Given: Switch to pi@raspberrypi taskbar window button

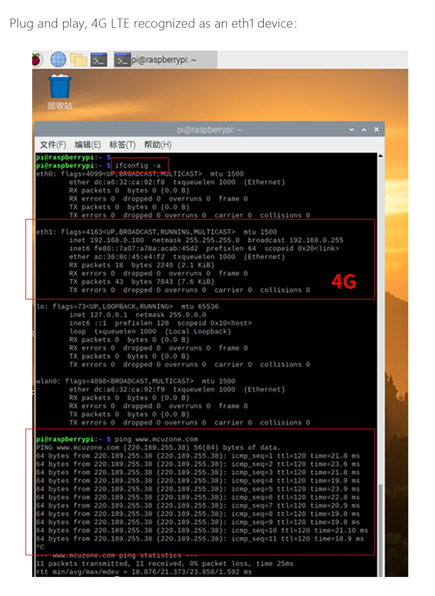Looking at the screenshot, I should [156, 60].
